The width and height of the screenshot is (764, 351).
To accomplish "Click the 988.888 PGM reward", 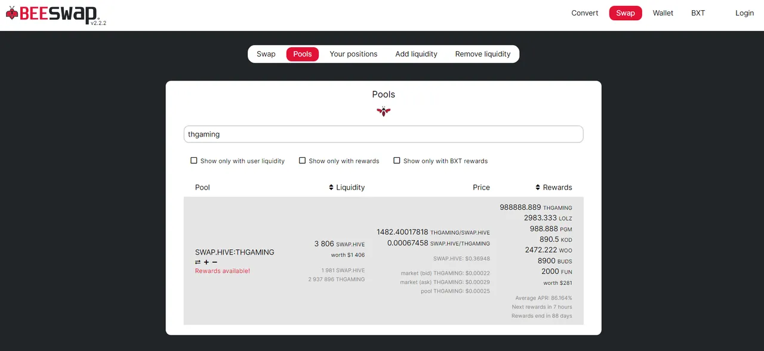I will pyautogui.click(x=551, y=229).
